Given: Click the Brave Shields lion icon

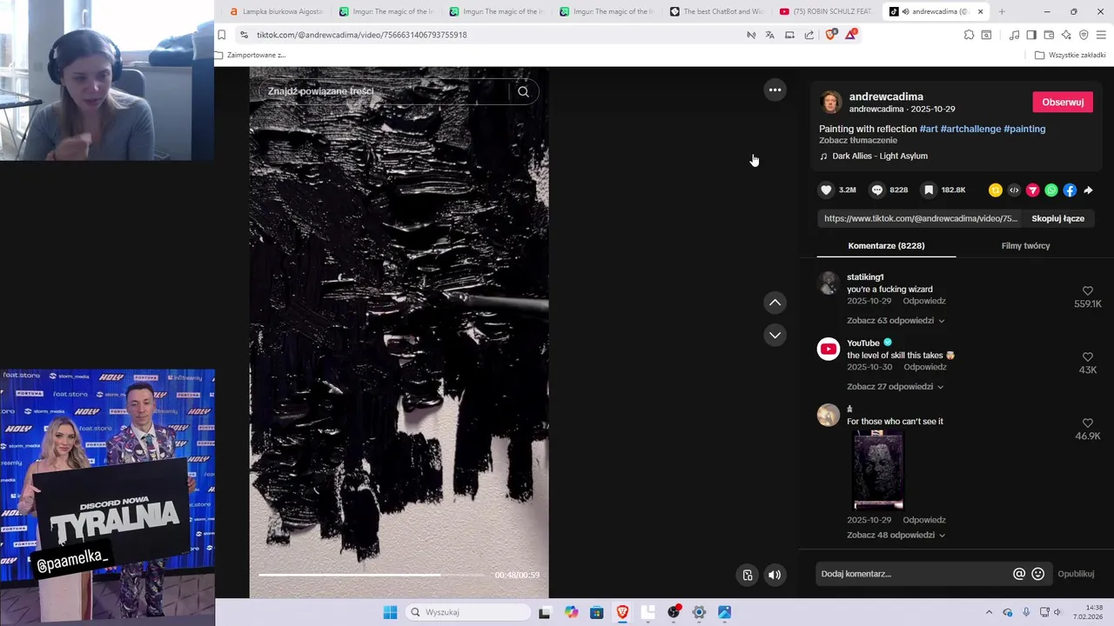Looking at the screenshot, I should coord(830,35).
